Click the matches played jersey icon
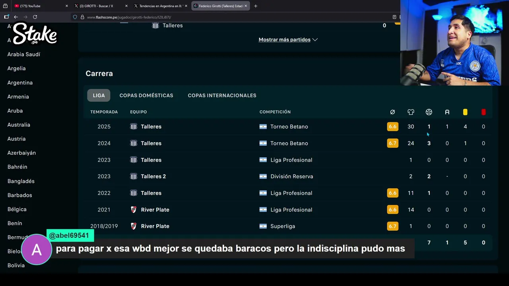This screenshot has width=509, height=286. (411, 112)
